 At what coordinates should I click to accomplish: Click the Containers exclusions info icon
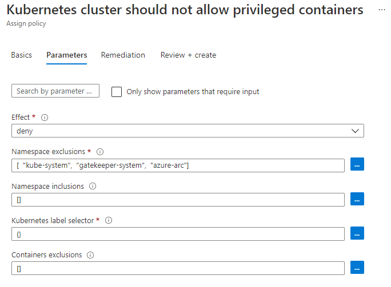click(x=91, y=254)
